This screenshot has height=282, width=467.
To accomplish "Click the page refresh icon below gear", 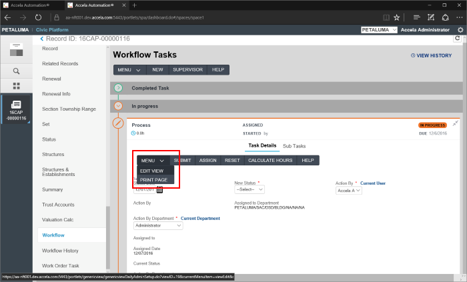I will [x=458, y=39].
